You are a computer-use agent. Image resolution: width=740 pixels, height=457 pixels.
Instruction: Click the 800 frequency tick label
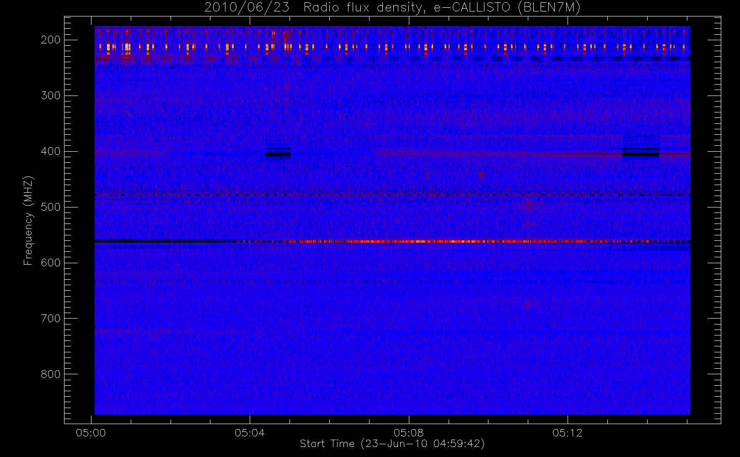point(50,374)
